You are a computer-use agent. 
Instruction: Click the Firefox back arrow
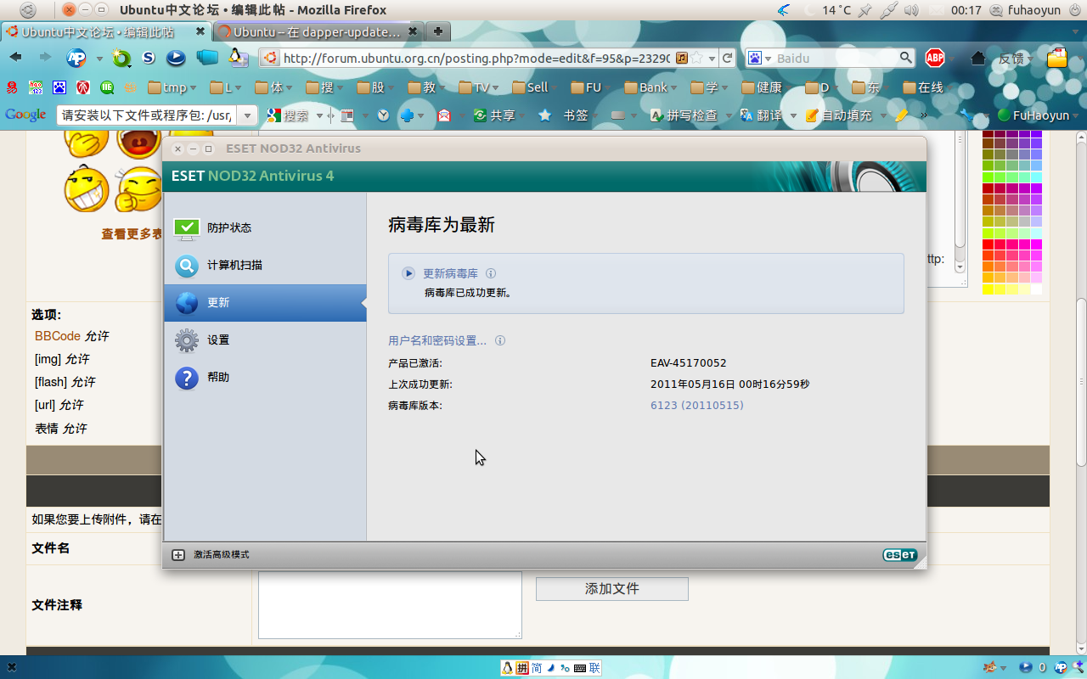(16, 58)
